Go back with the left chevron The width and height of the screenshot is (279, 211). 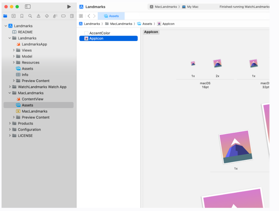coord(89,16)
